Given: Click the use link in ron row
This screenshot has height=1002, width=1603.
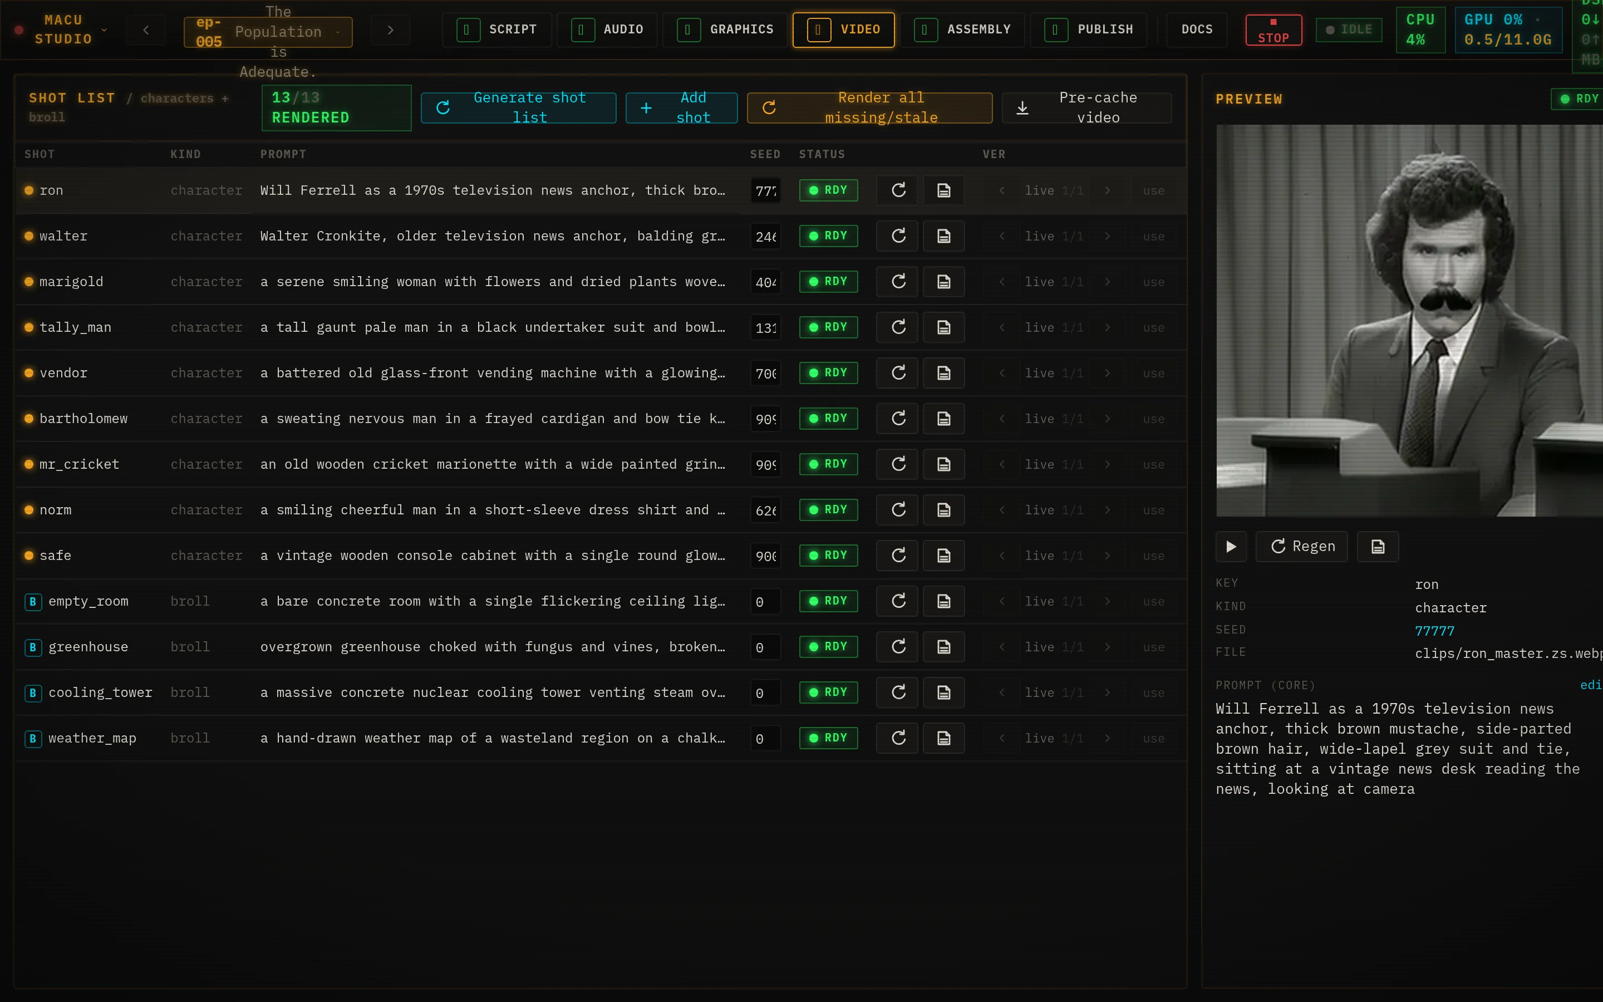Looking at the screenshot, I should pos(1153,191).
